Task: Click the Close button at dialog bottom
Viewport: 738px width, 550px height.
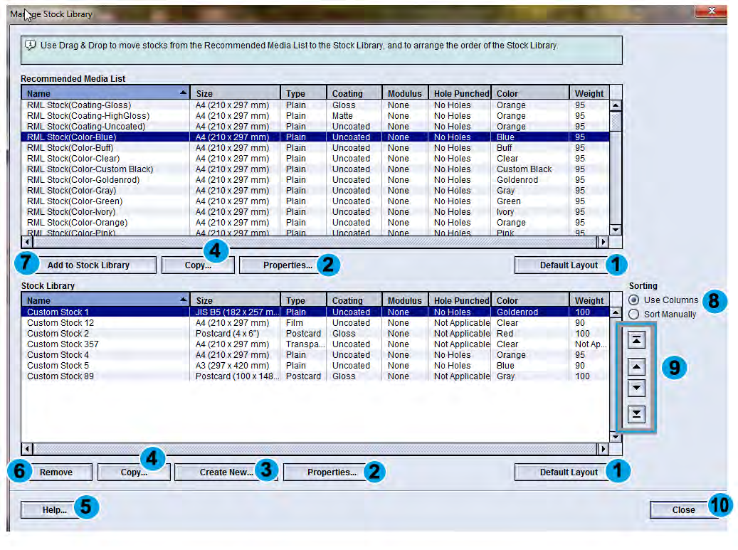Action: pos(683,510)
